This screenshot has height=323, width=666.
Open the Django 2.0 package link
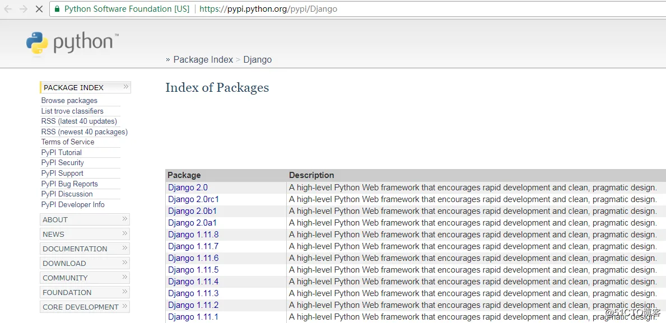(x=188, y=188)
